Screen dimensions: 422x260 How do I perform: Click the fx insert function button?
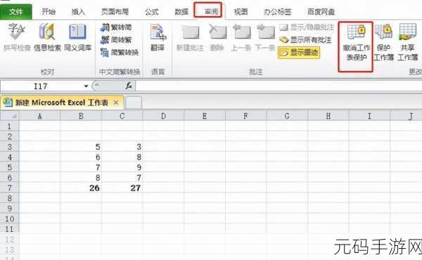point(129,86)
